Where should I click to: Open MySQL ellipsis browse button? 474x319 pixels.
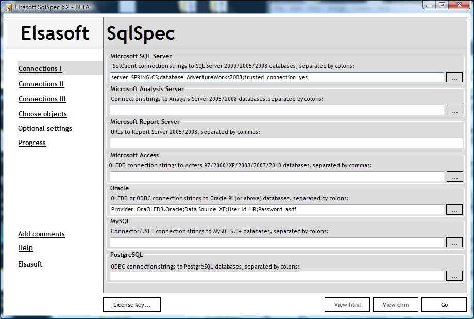coord(454,242)
